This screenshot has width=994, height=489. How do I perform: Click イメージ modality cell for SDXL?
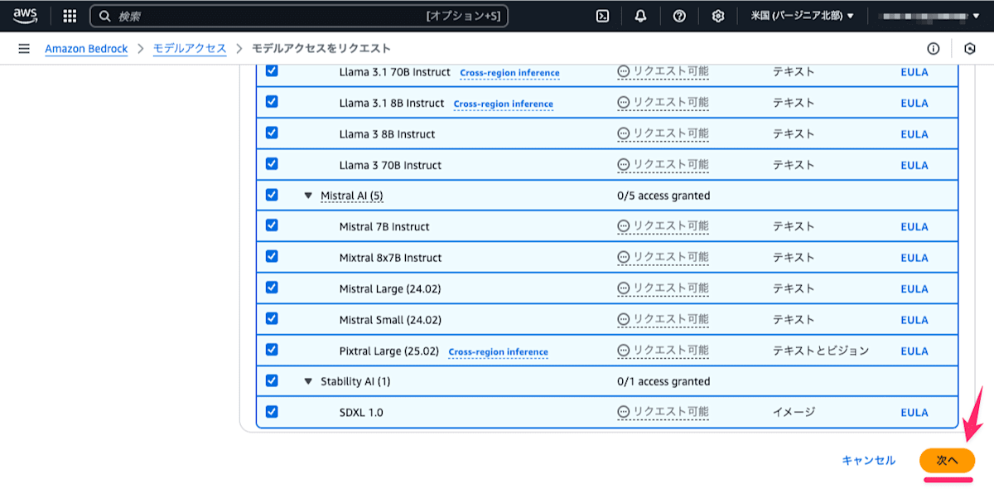pos(794,412)
